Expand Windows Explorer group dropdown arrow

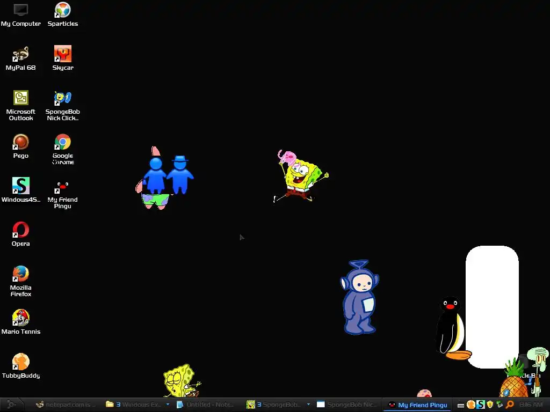[x=168, y=404]
